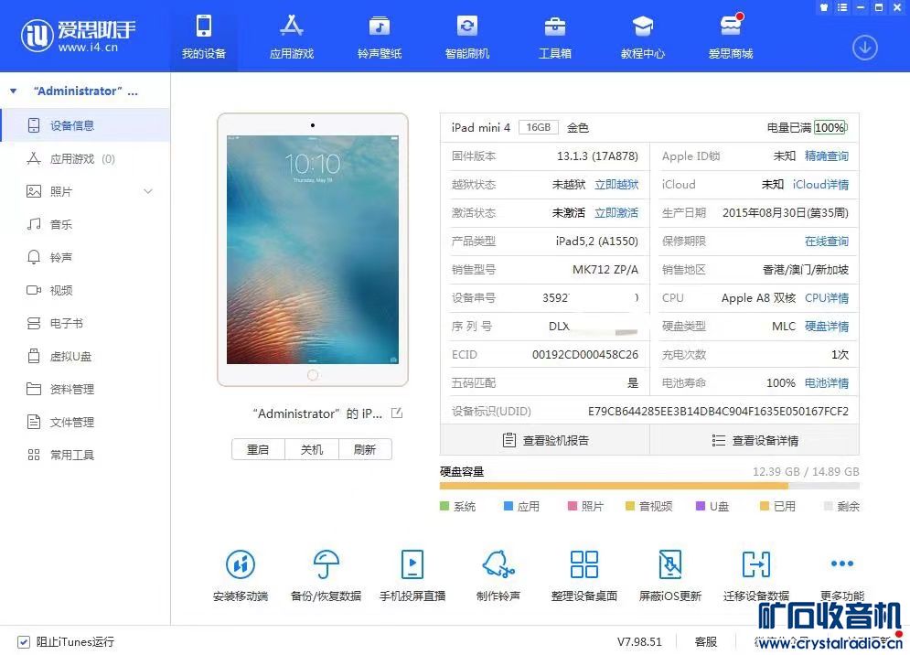Click the 16GB capacity badge
The image size is (910, 655).
539,127
